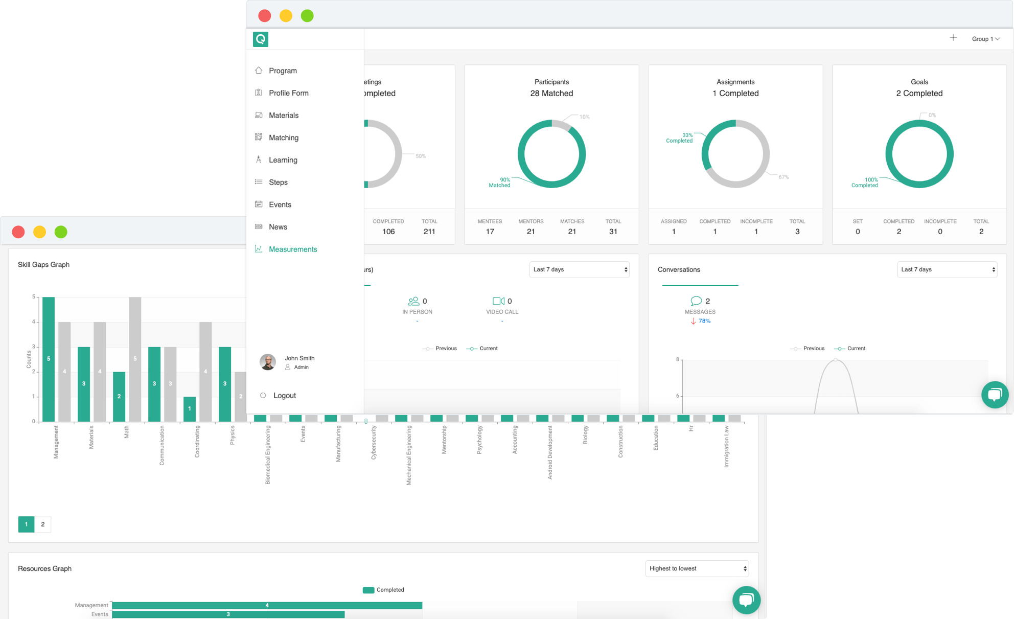This screenshot has height=619, width=1015.
Task: Click the Video Call camera icon
Action: (x=498, y=301)
